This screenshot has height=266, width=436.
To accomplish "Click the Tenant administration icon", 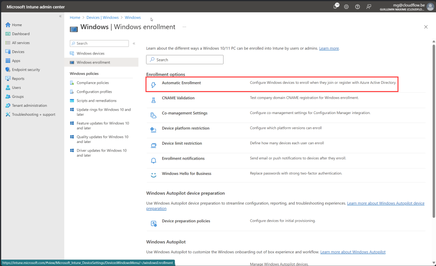I will point(8,106).
